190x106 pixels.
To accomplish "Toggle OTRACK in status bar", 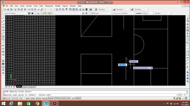I will pyautogui.click(x=58, y=98).
